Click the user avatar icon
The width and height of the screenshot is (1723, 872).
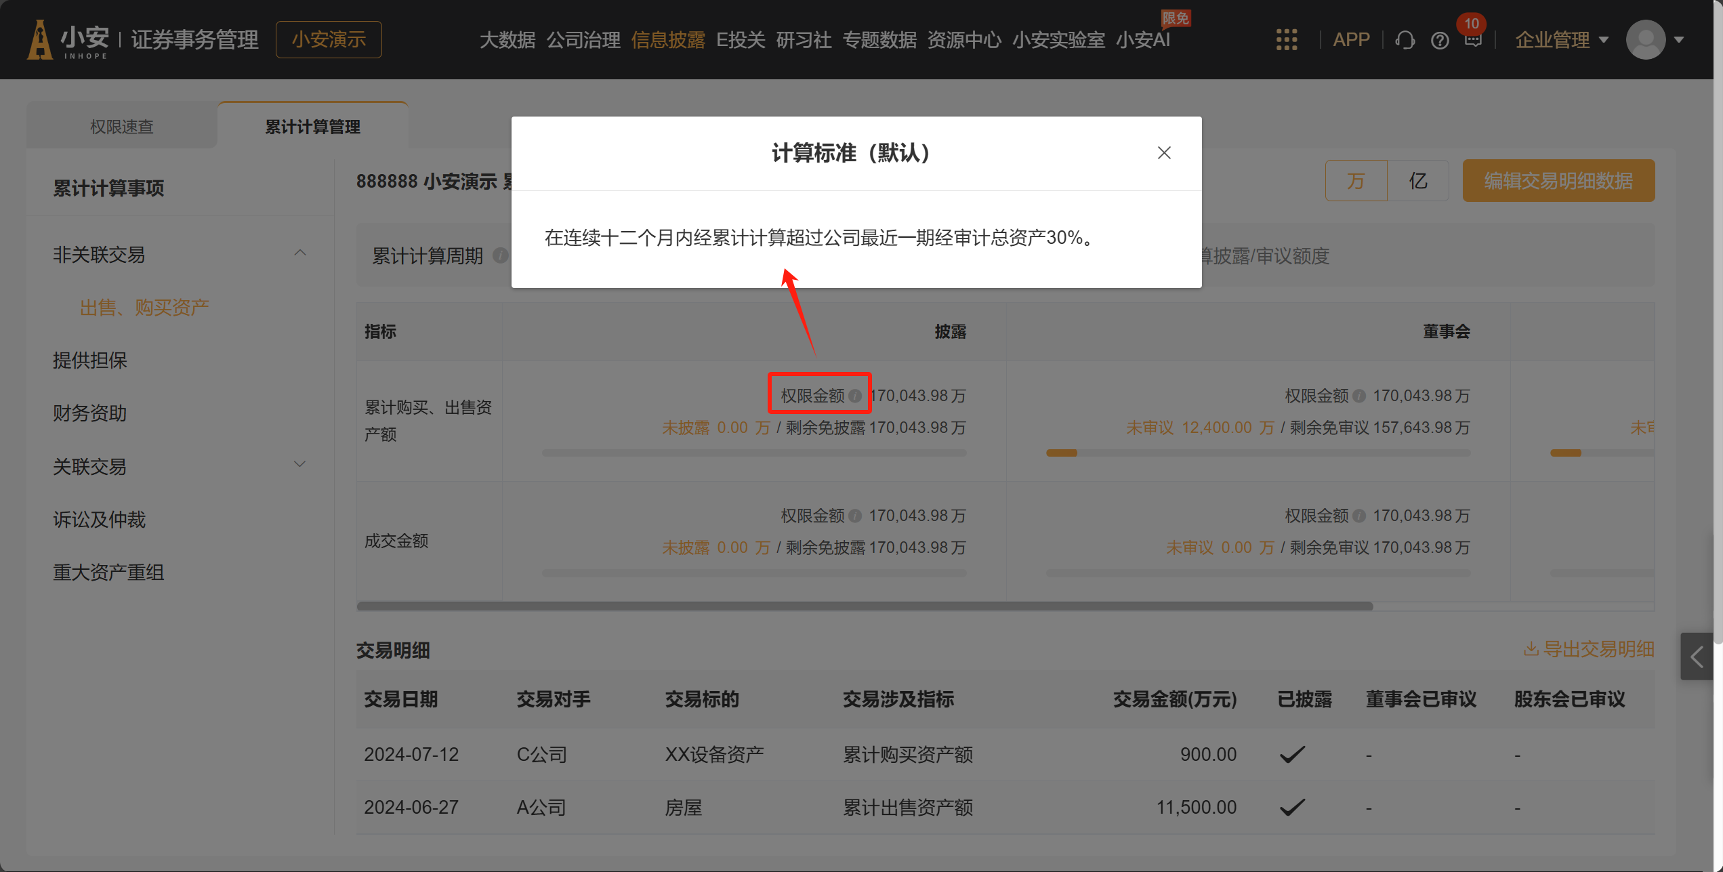[1645, 40]
